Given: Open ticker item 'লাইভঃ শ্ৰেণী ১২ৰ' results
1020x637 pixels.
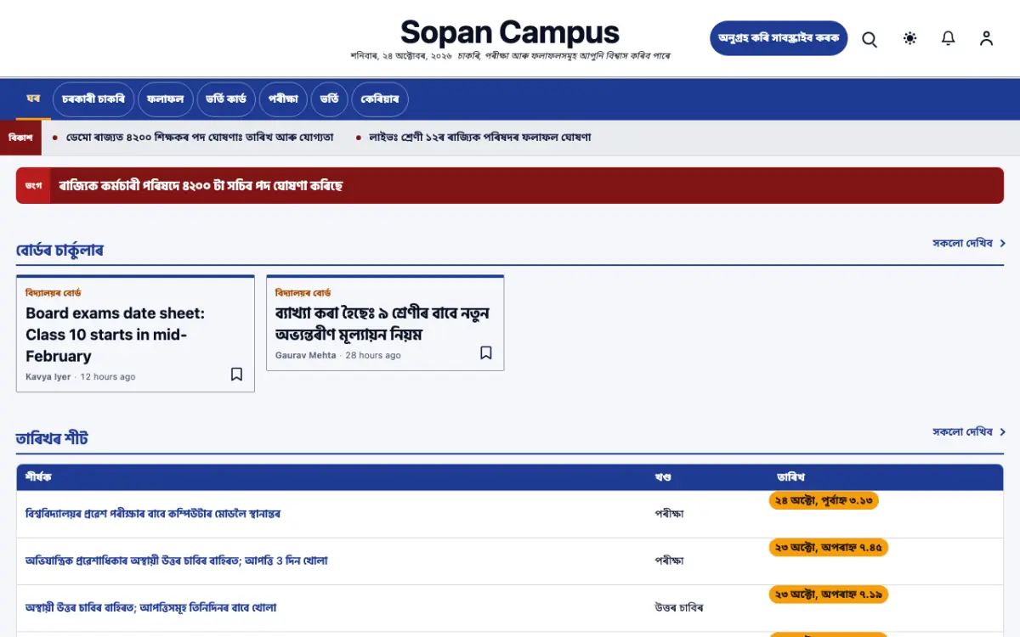Looking at the screenshot, I should pos(480,137).
